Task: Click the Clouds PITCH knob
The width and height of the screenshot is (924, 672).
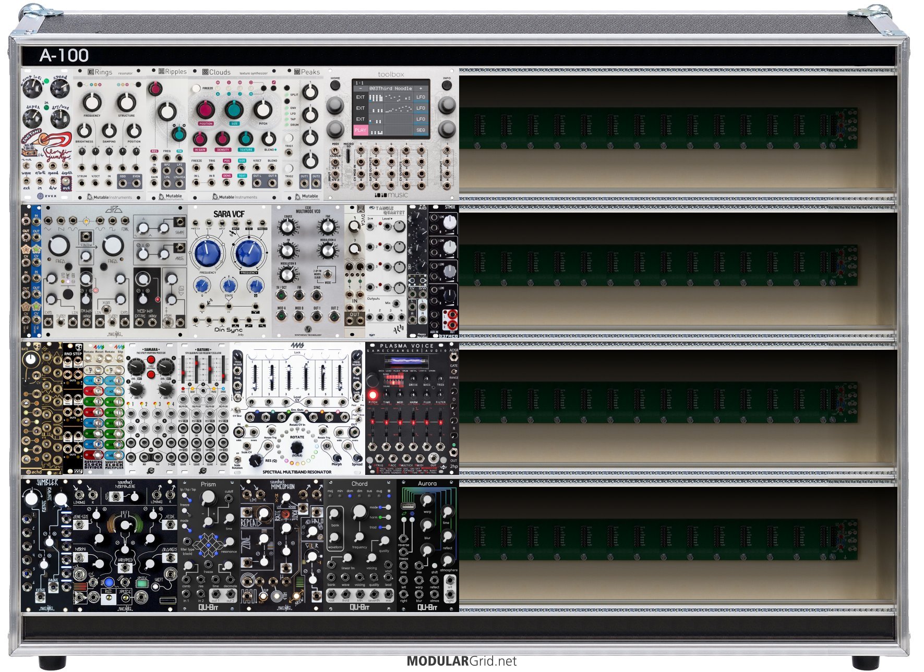Action: pyautogui.click(x=262, y=109)
